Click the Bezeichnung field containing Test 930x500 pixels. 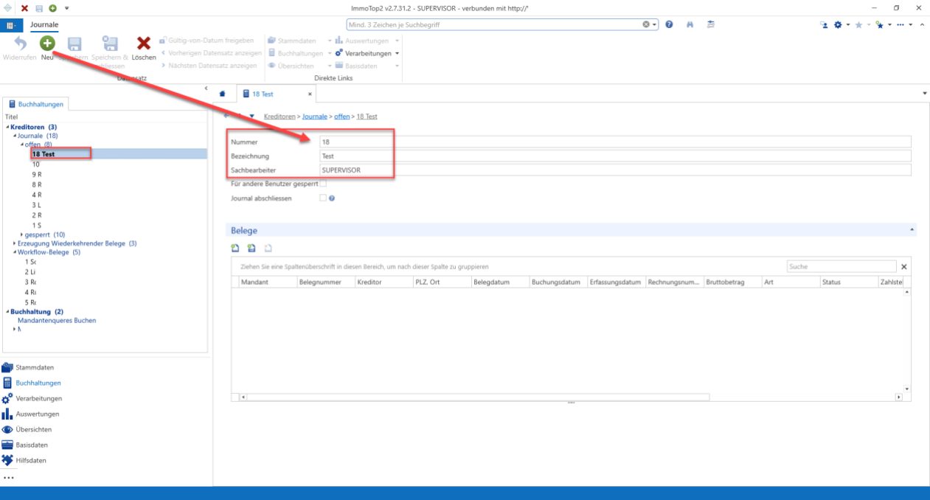coord(616,156)
